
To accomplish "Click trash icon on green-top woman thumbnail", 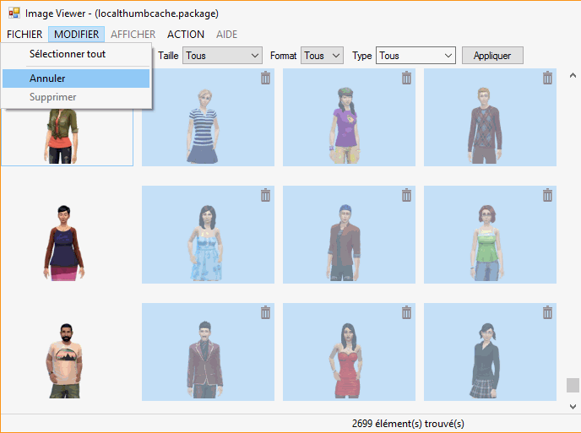I will pyautogui.click(x=548, y=195).
